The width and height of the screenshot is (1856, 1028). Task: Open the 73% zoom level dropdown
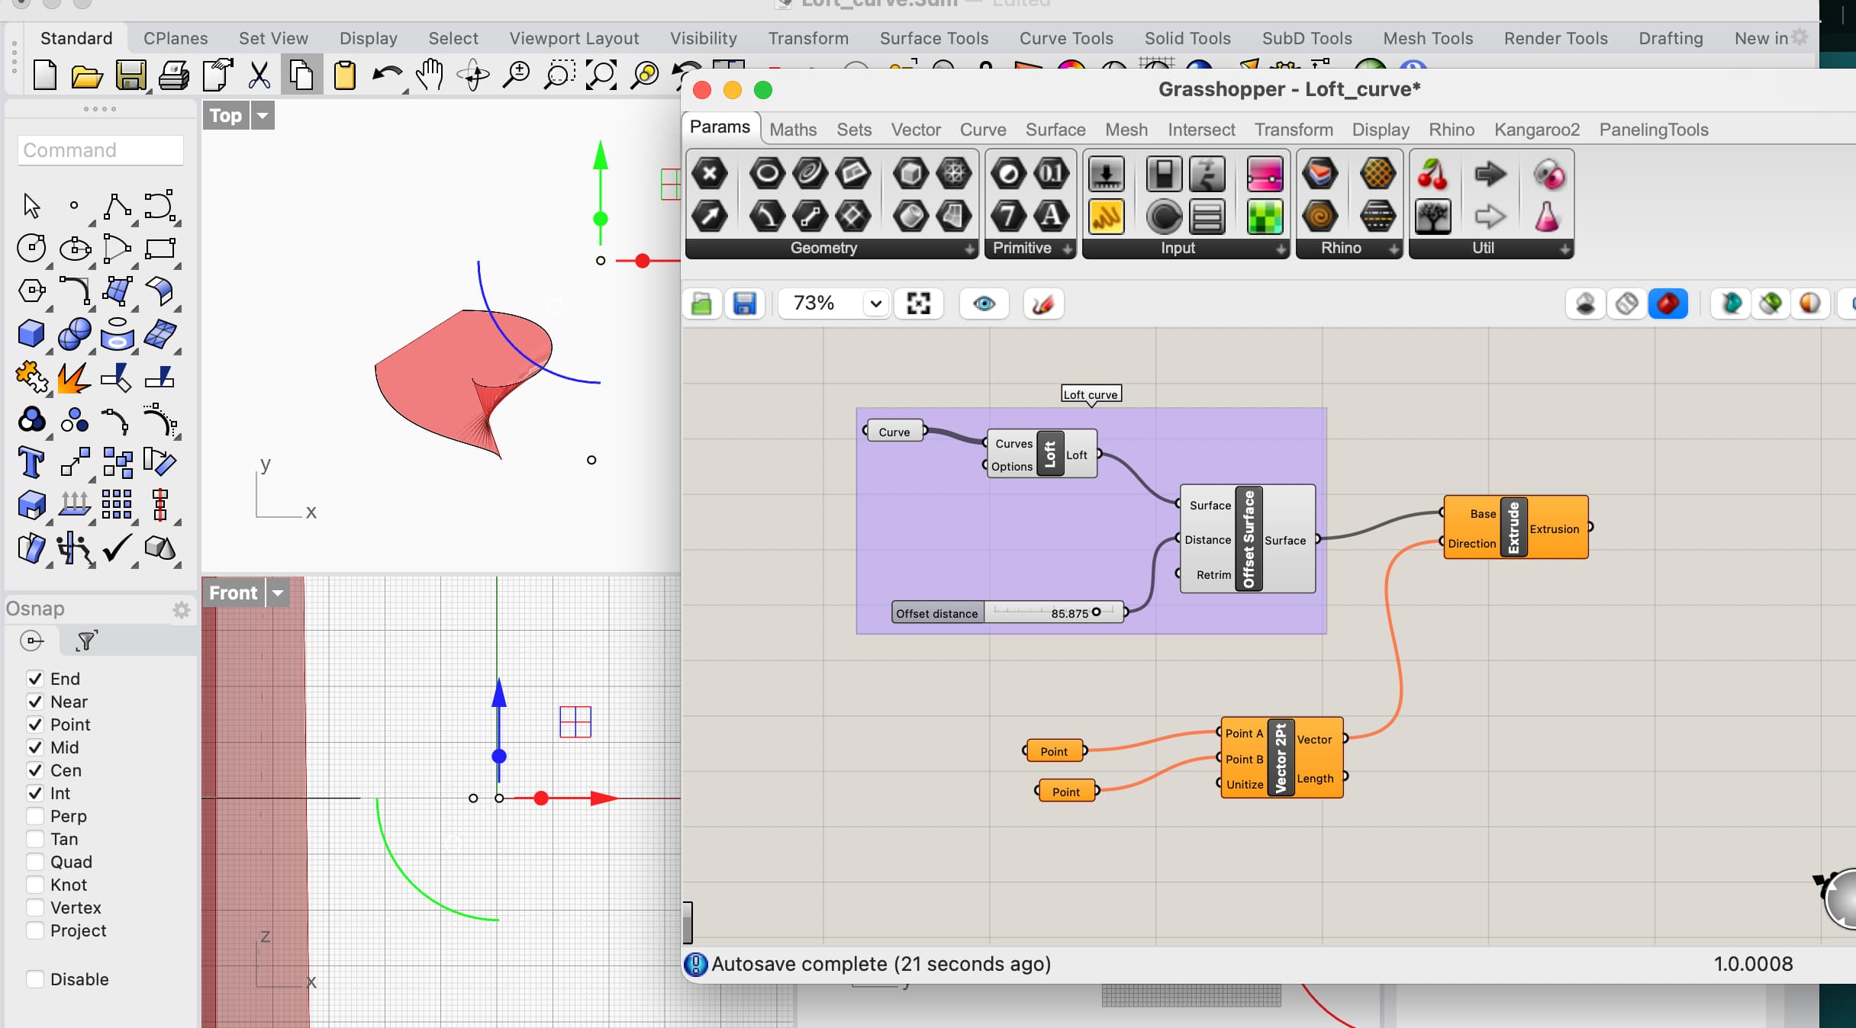click(876, 304)
